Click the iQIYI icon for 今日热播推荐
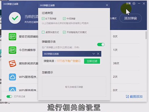Viewport: 149px width, 112px height. coord(12,50)
